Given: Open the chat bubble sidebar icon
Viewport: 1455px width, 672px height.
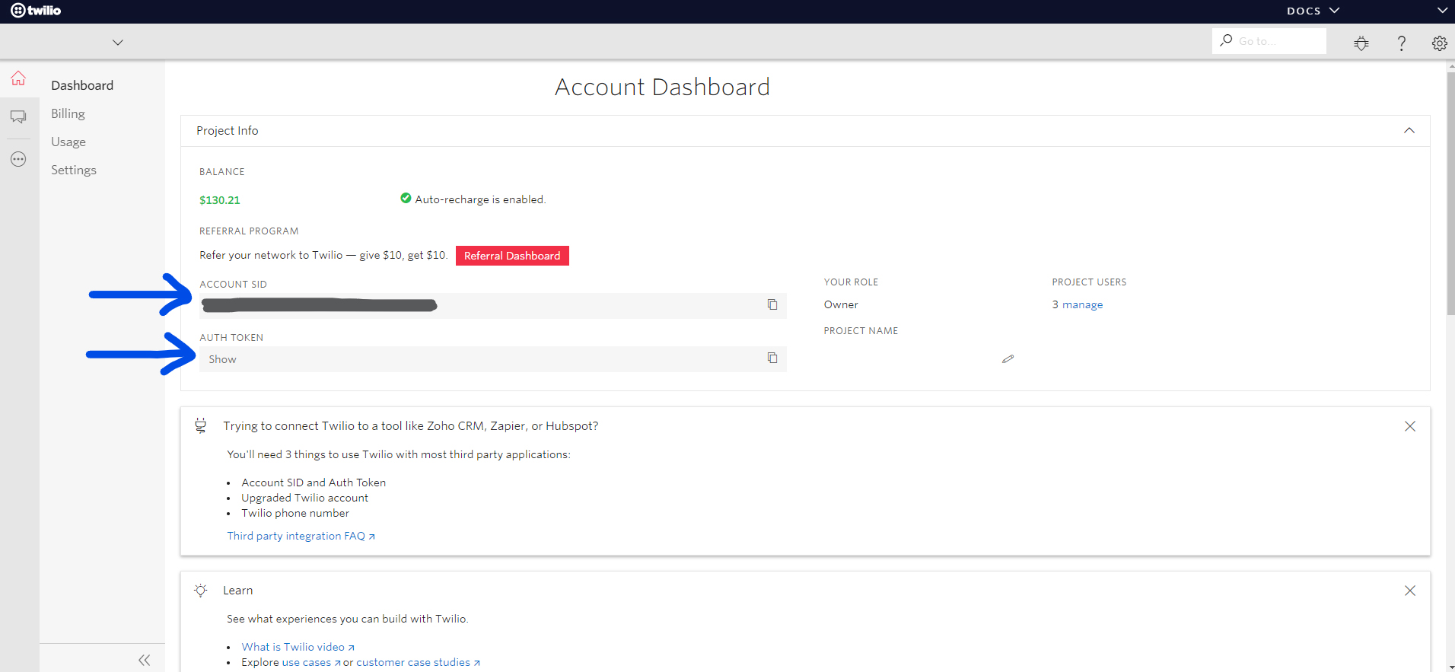Looking at the screenshot, I should coord(18,116).
